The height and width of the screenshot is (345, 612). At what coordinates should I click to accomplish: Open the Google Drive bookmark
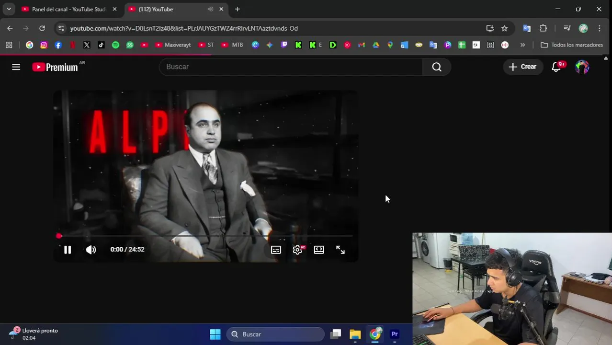(x=376, y=45)
